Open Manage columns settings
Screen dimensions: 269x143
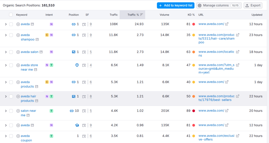pos(219,6)
